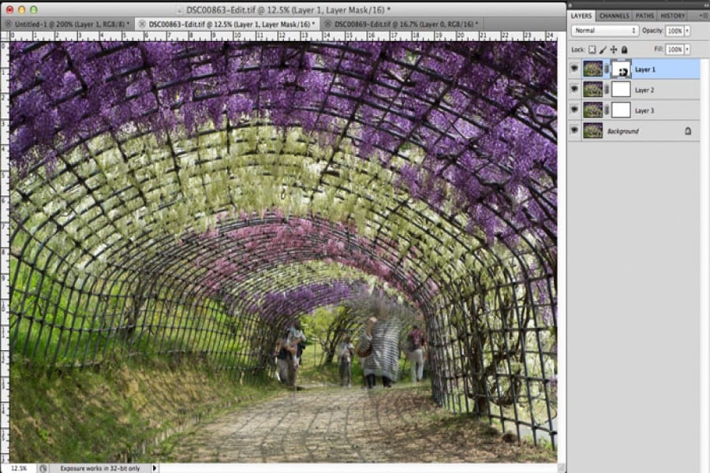This screenshot has width=710, height=473.
Task: Click the padlock icon on the Background layer
Action: tap(689, 130)
